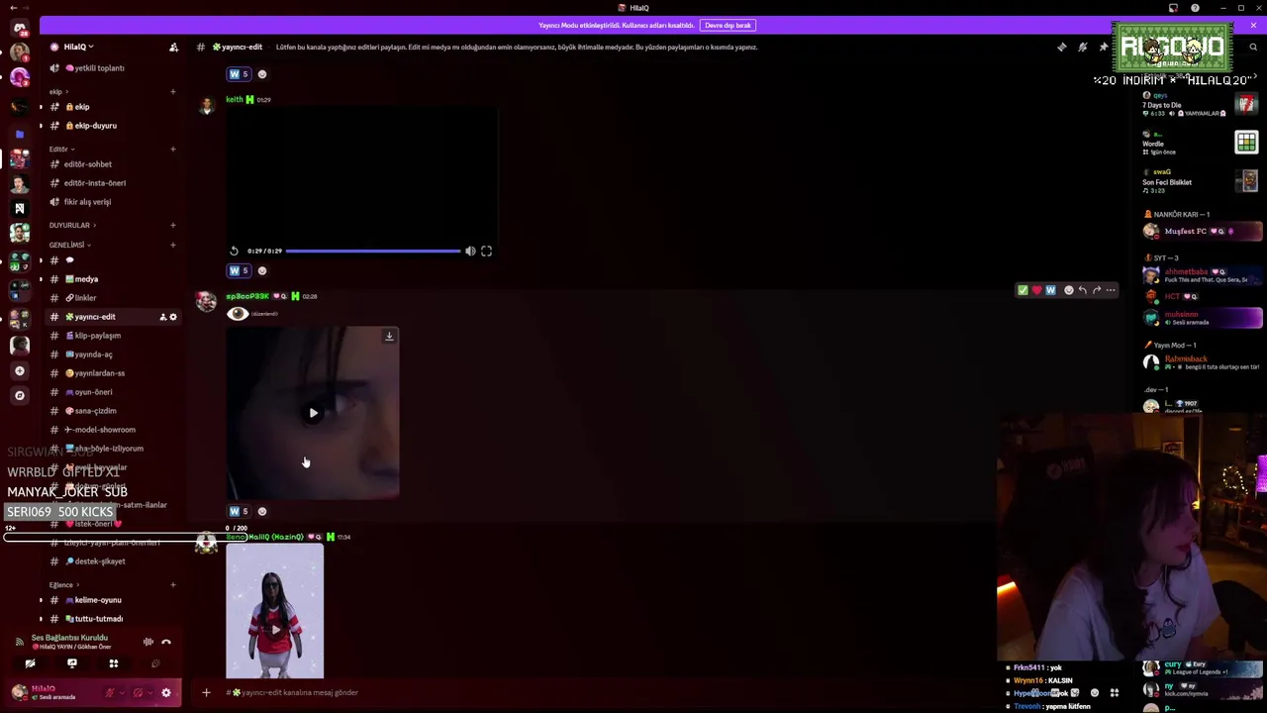Click the add a server plus icon
1267x713 pixels.
(x=19, y=370)
